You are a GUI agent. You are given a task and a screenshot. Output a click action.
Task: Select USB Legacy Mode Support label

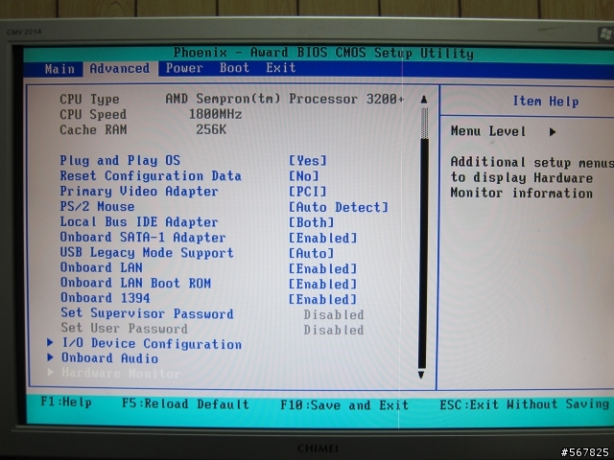coord(147,253)
